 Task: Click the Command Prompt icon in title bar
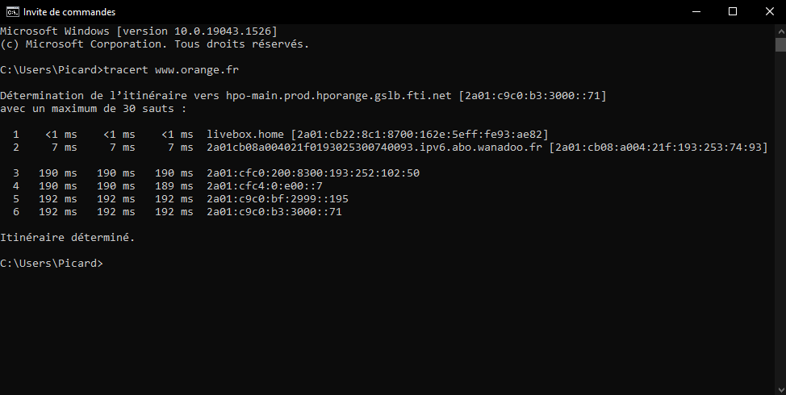point(13,11)
